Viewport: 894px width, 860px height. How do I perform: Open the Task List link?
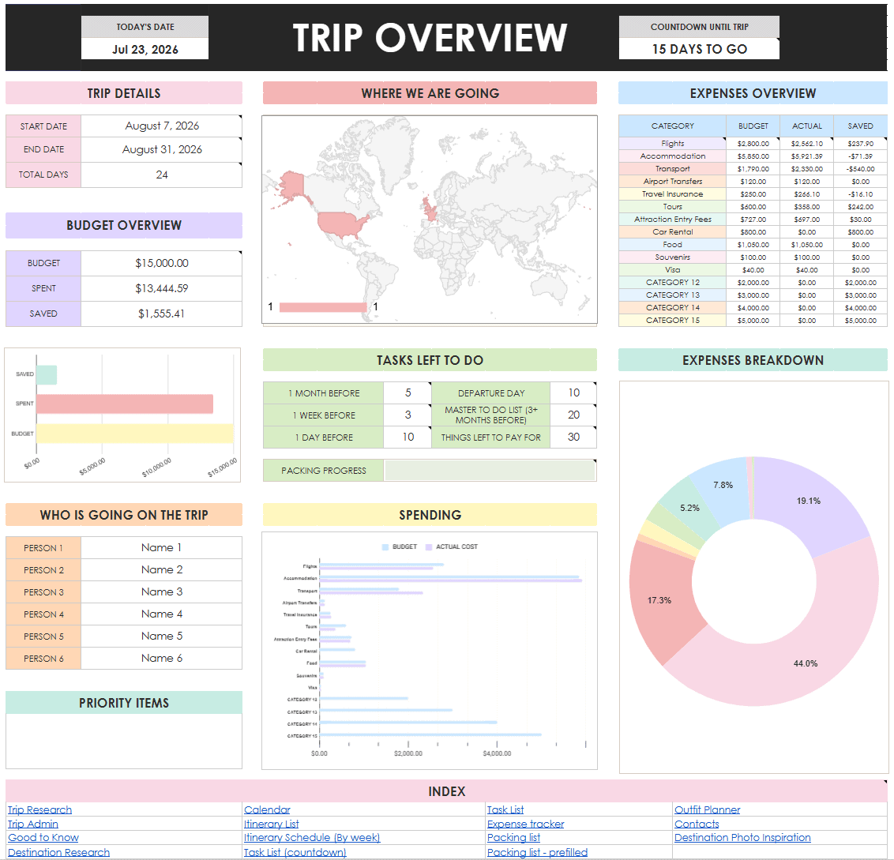coord(505,809)
